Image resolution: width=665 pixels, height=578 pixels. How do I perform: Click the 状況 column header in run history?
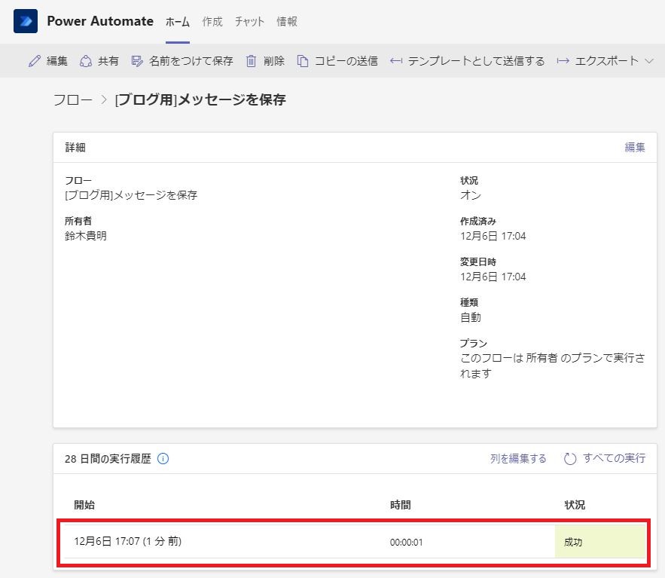575,505
